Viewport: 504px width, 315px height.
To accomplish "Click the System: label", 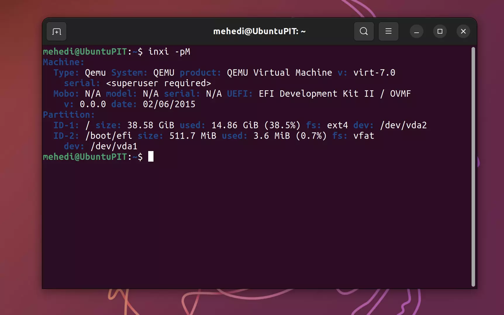I will [129, 73].
